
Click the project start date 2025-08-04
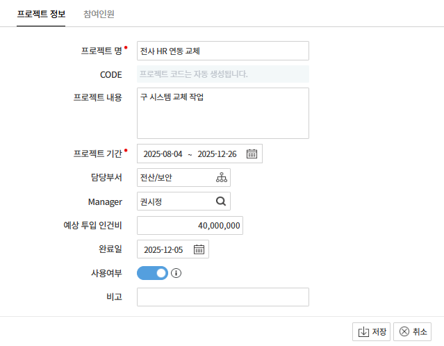(163, 154)
